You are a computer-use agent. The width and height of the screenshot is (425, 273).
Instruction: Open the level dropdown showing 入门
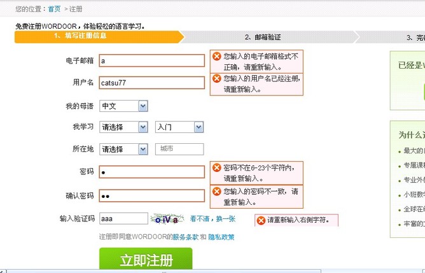[179, 127]
